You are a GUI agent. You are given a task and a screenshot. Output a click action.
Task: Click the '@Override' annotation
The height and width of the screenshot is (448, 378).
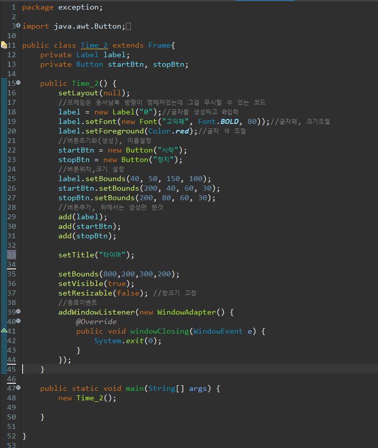[96, 322]
